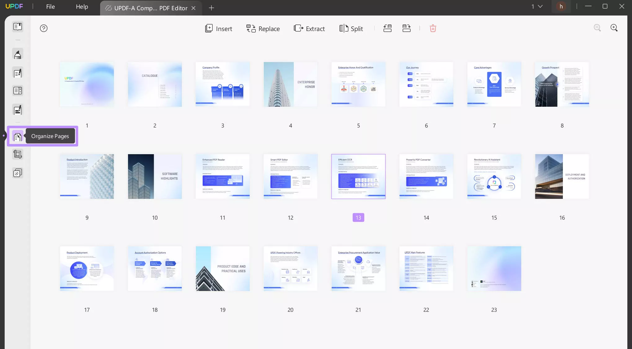Toggle visibility of reader mode icon

17,27
